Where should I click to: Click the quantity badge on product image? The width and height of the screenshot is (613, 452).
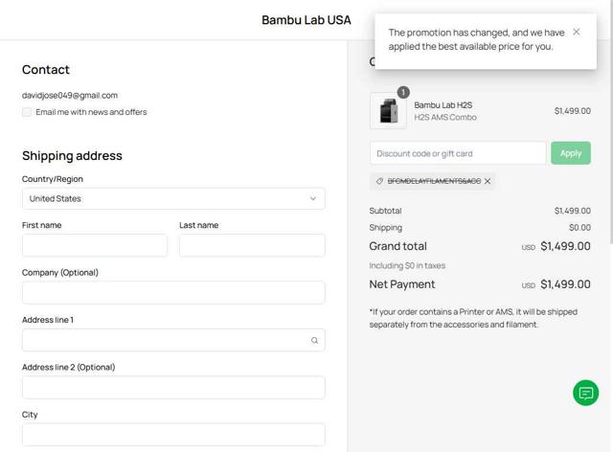click(403, 92)
